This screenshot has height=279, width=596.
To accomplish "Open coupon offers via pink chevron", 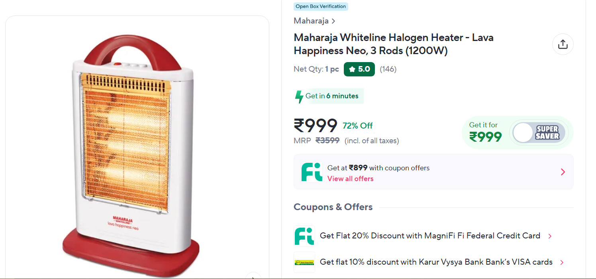I will coord(563,172).
